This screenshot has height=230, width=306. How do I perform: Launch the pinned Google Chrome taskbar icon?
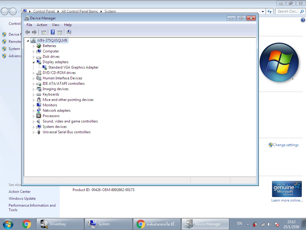point(27,224)
